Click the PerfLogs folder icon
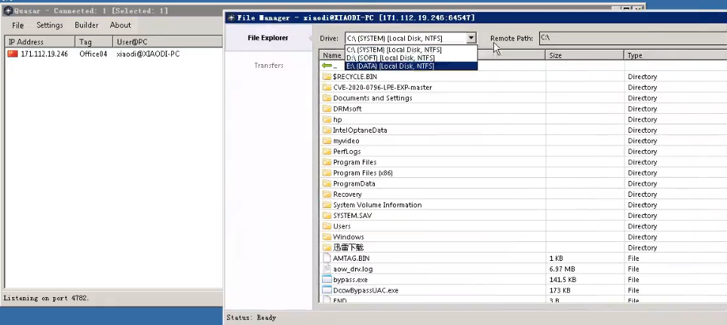 (327, 151)
